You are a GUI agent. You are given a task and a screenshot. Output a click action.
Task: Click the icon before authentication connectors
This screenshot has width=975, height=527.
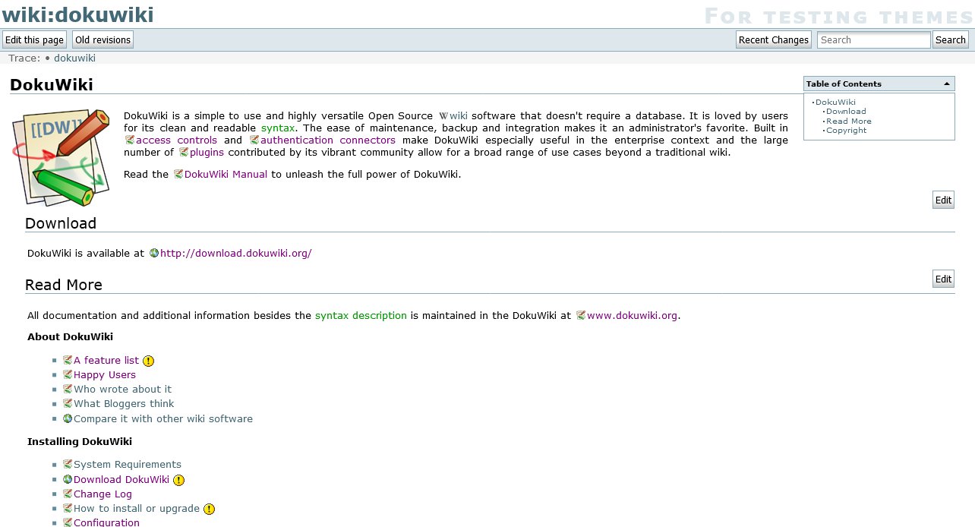[x=254, y=140]
